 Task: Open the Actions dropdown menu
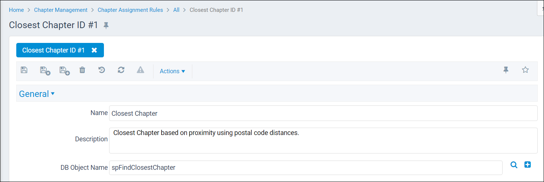[172, 71]
